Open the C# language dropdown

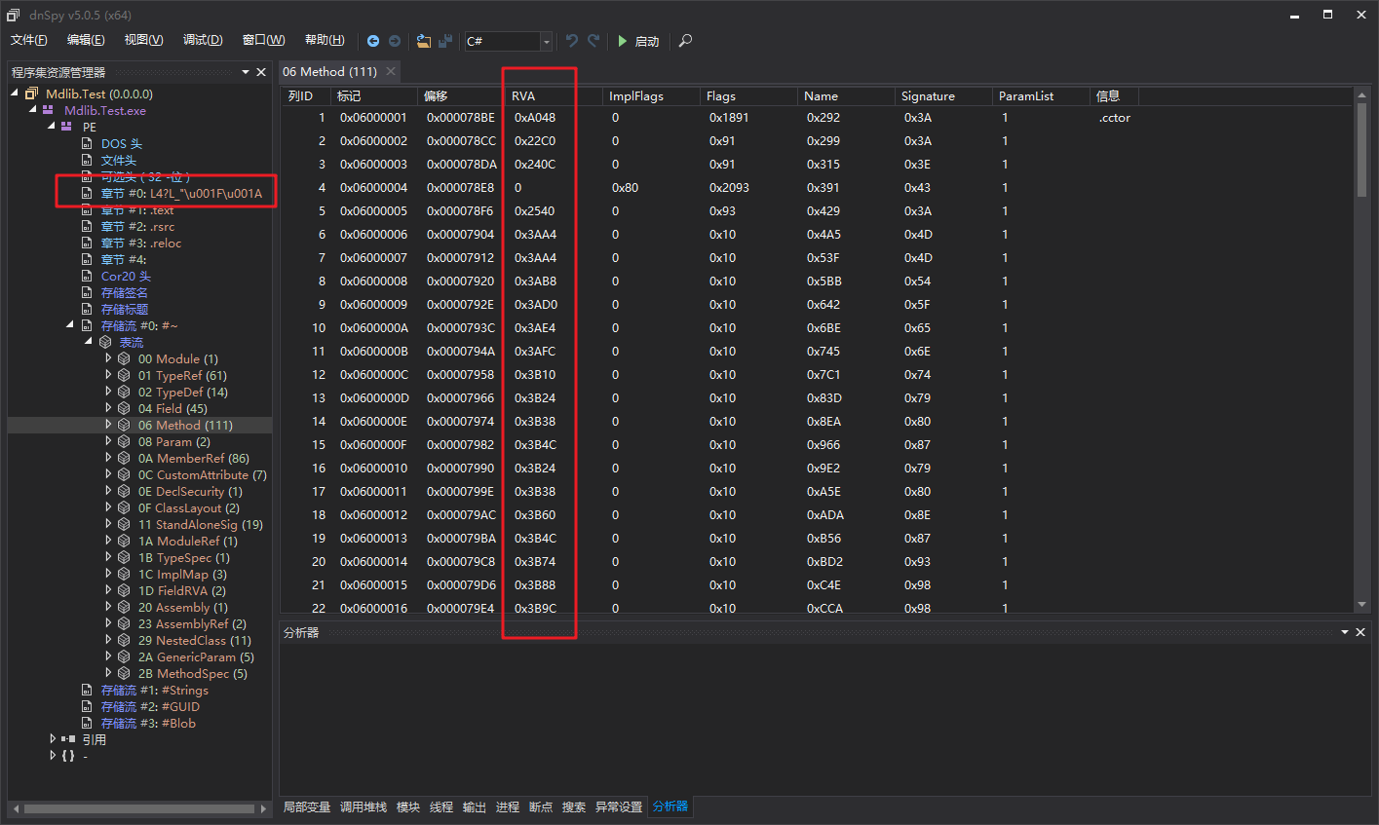pyautogui.click(x=545, y=41)
